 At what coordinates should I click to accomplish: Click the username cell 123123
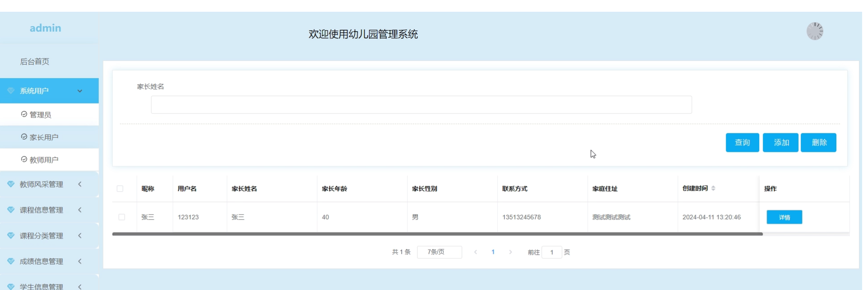tap(188, 217)
